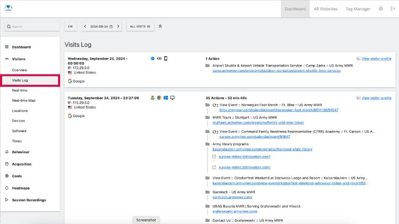Viewport: 399px width, 224px height.
Task: Open the 2024-09-24 date picker
Action: pyautogui.click(x=102, y=26)
